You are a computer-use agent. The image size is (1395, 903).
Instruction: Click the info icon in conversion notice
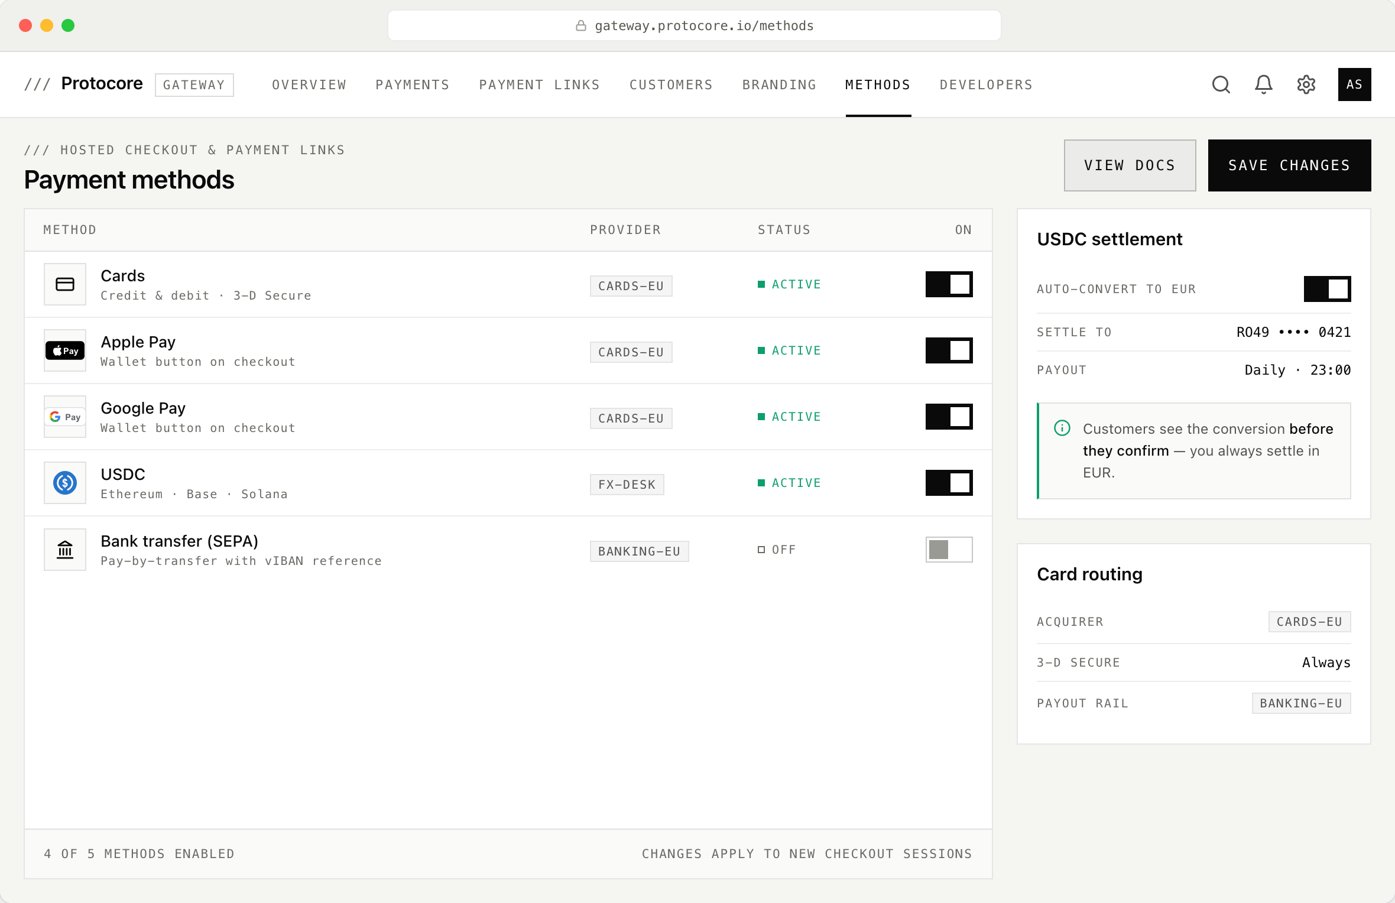(1062, 428)
